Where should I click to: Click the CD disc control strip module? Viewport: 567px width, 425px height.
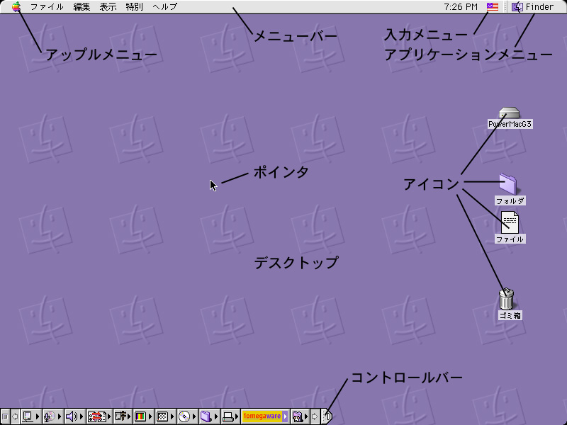point(184,416)
